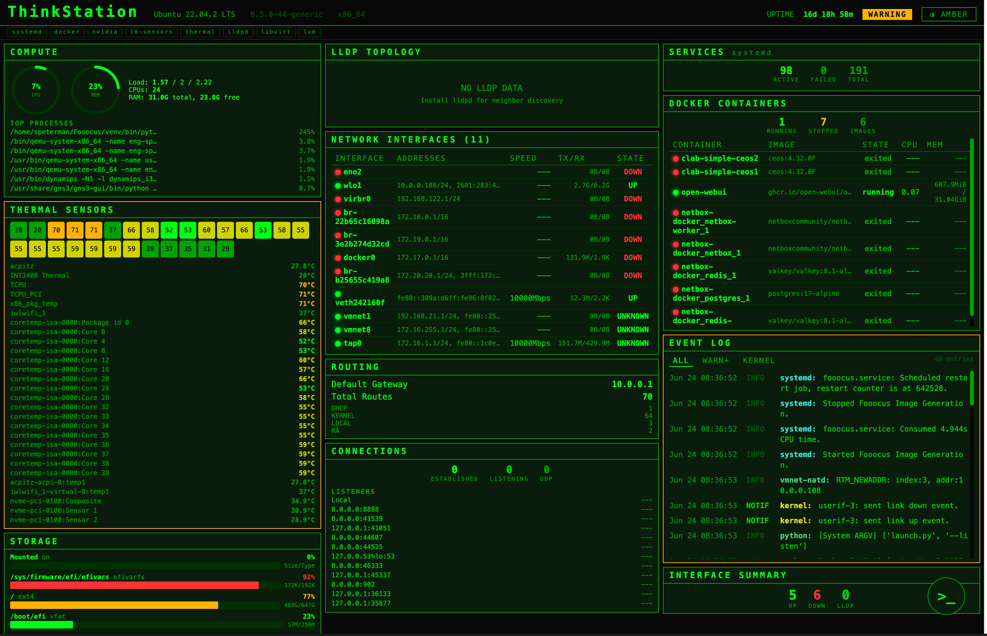Click the 98 ACTIVE services counter
Image resolution: width=987 pixels, height=636 pixels.
click(786, 74)
